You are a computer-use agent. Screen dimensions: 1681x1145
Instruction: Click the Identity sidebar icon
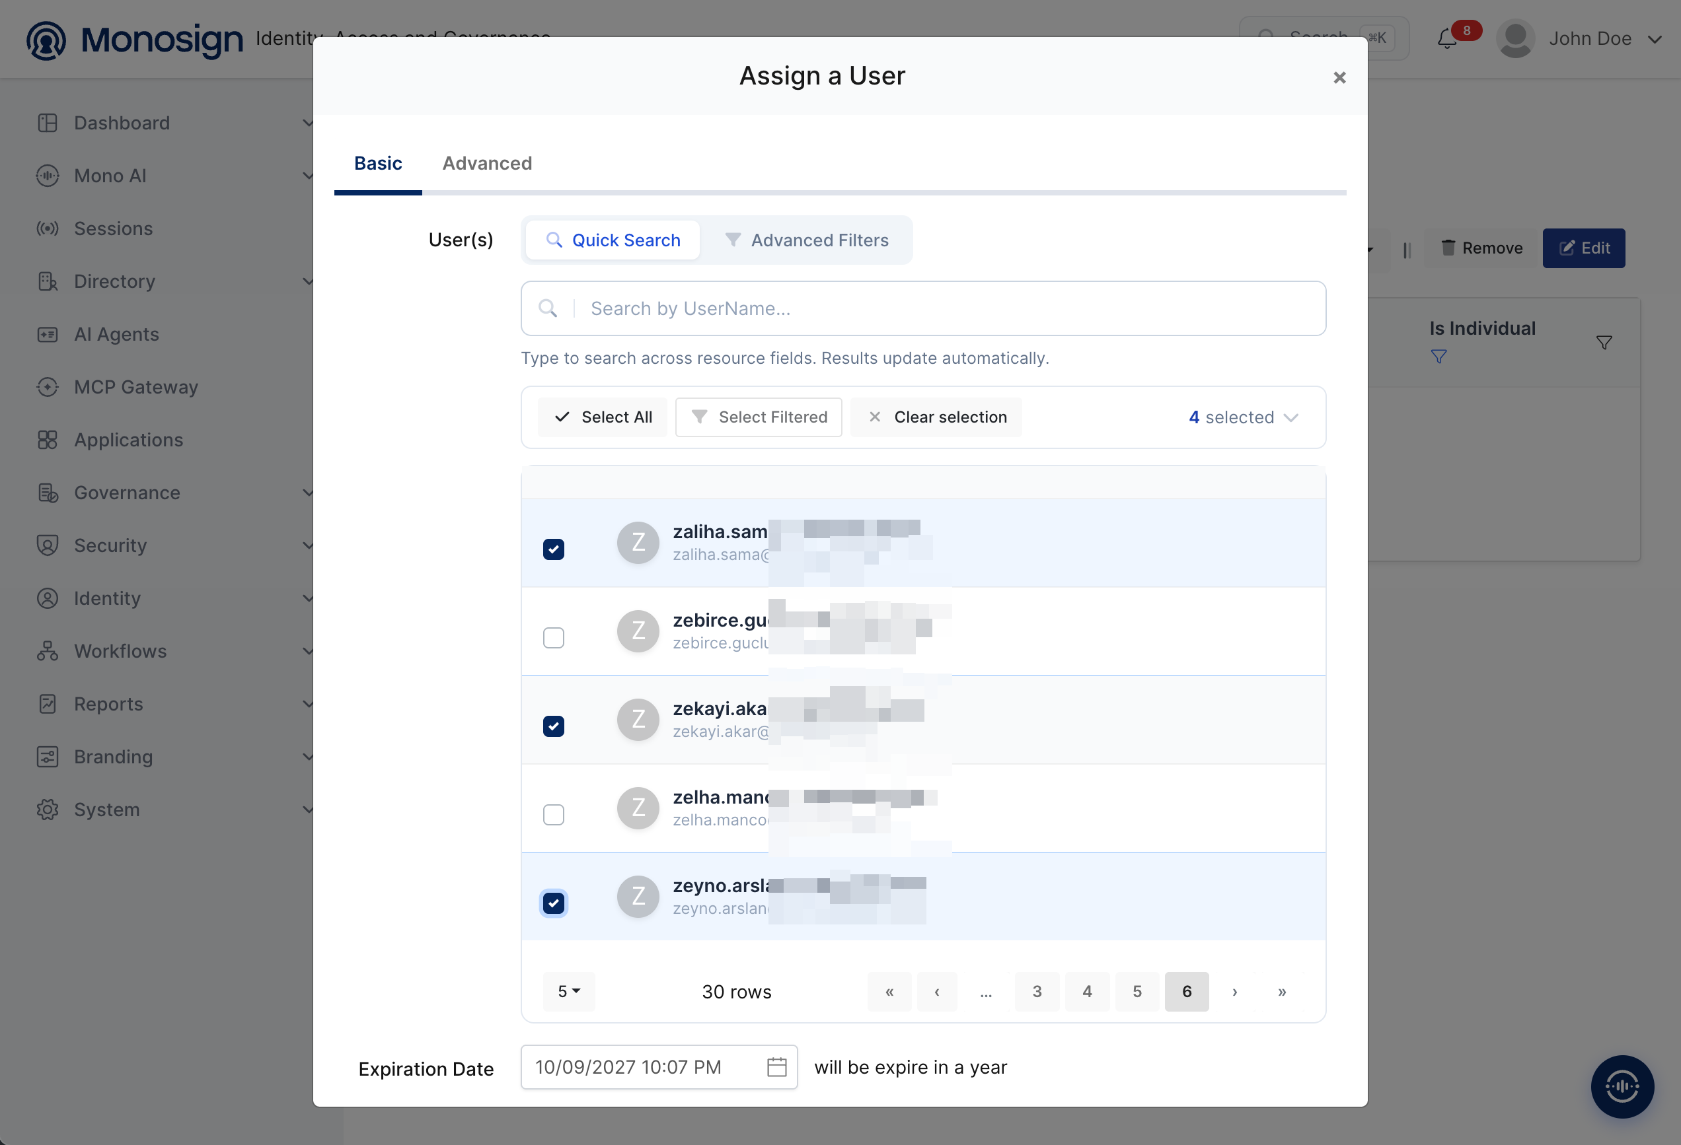48,598
